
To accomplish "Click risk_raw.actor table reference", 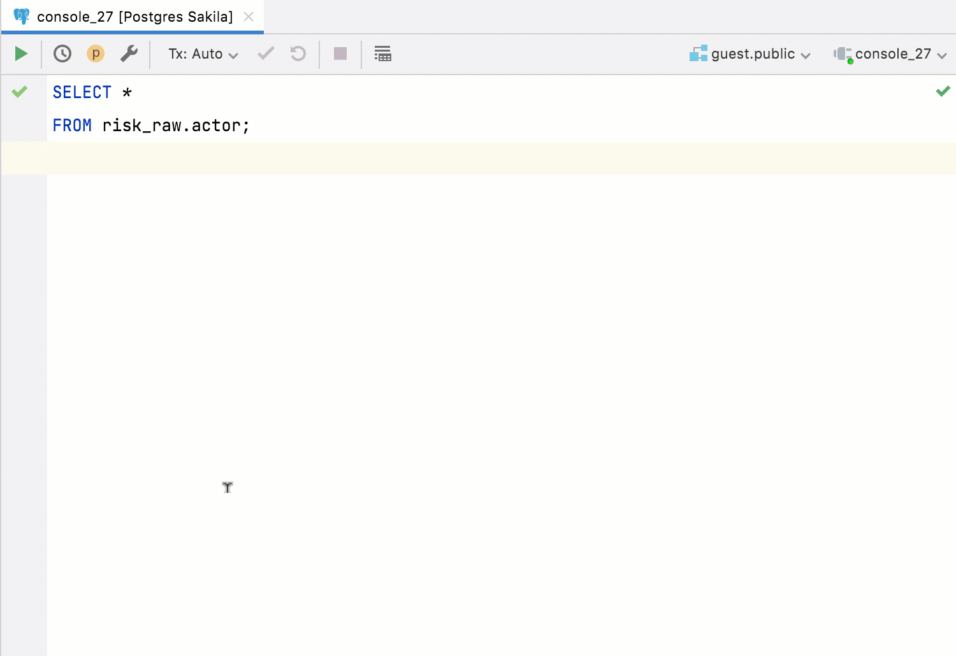I will coord(171,125).
